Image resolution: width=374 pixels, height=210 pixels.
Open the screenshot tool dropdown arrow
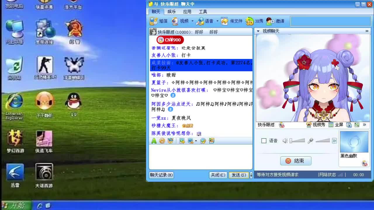(196, 141)
